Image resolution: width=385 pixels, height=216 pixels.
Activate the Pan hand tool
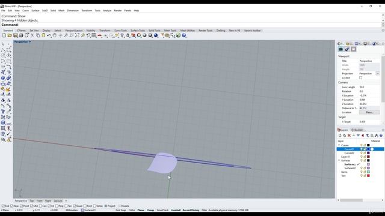click(x=55, y=35)
